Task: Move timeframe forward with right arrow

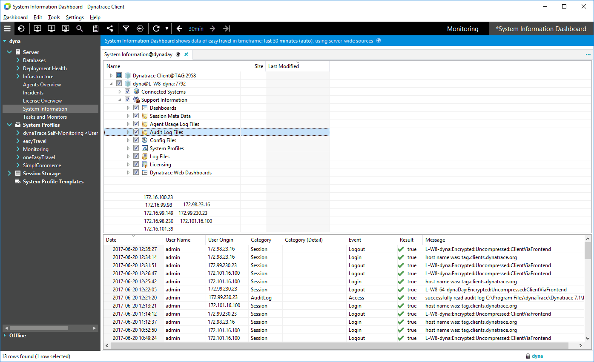Action: (212, 29)
